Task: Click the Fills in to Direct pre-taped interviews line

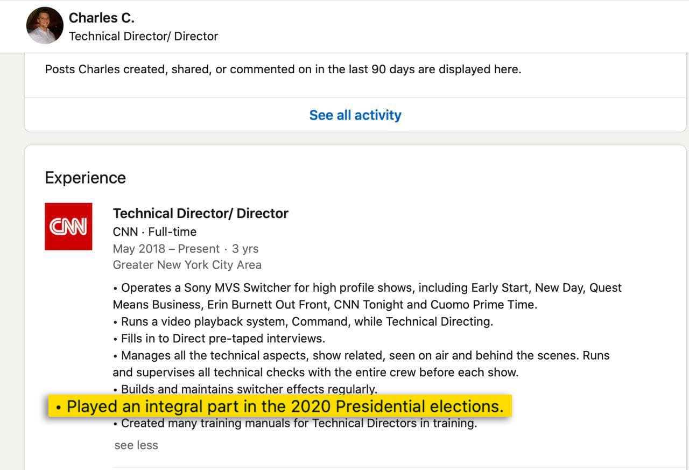Action: point(219,339)
